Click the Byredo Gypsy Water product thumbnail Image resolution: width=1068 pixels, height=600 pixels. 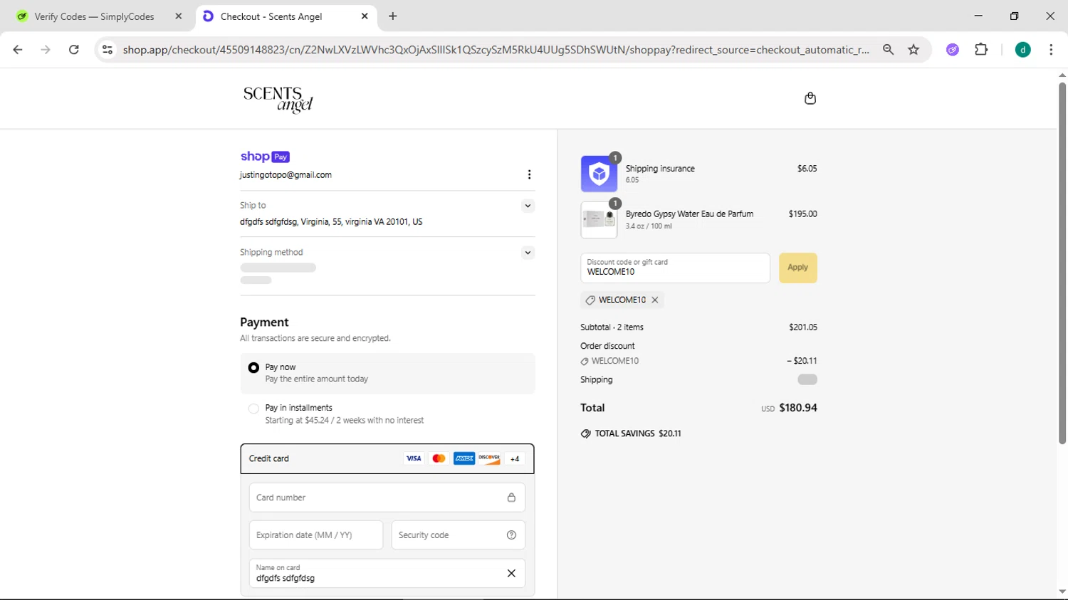click(x=599, y=220)
